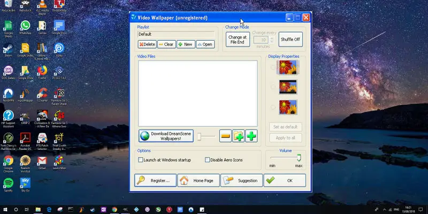Click the Apply to all button
This screenshot has width=428, height=214.
pyautogui.click(x=286, y=138)
